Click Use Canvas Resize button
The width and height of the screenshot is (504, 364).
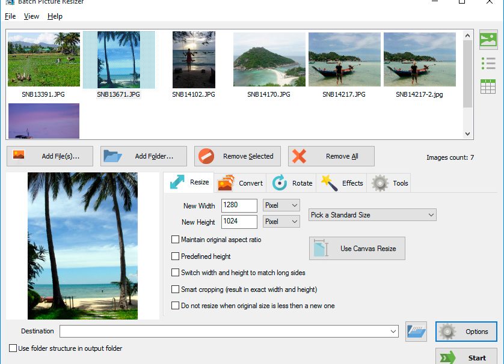pyautogui.click(x=357, y=249)
